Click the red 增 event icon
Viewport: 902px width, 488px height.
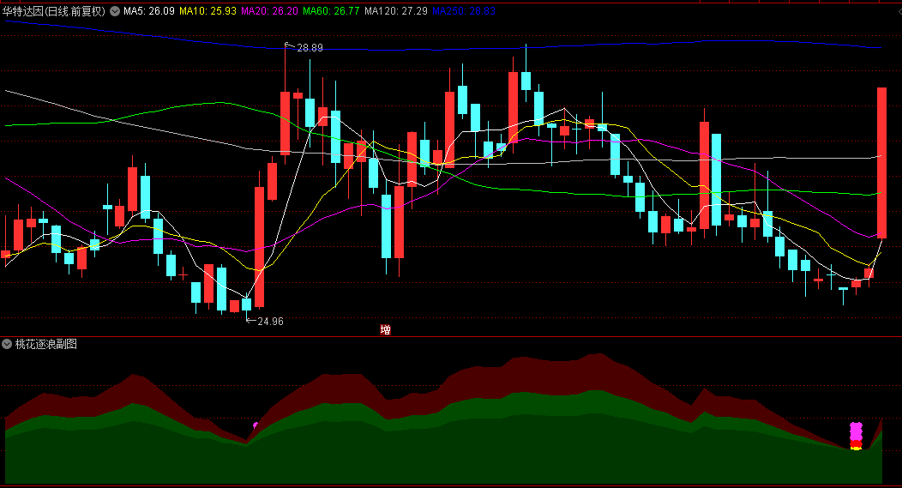[386, 329]
